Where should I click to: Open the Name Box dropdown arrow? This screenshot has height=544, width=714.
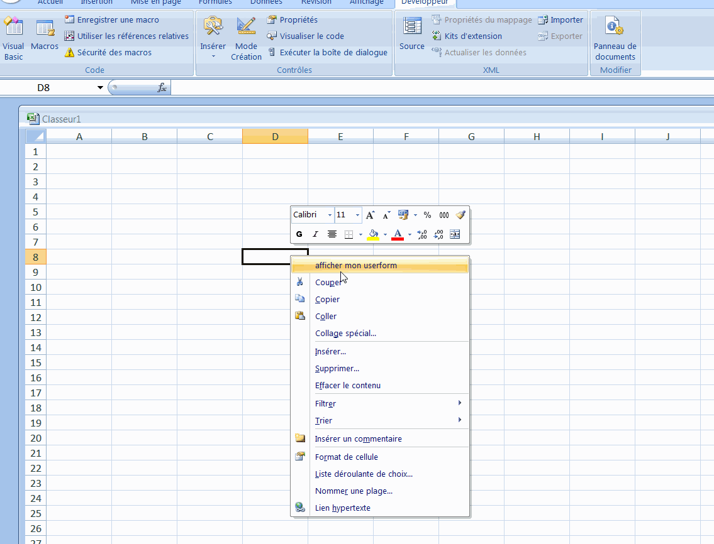point(100,88)
